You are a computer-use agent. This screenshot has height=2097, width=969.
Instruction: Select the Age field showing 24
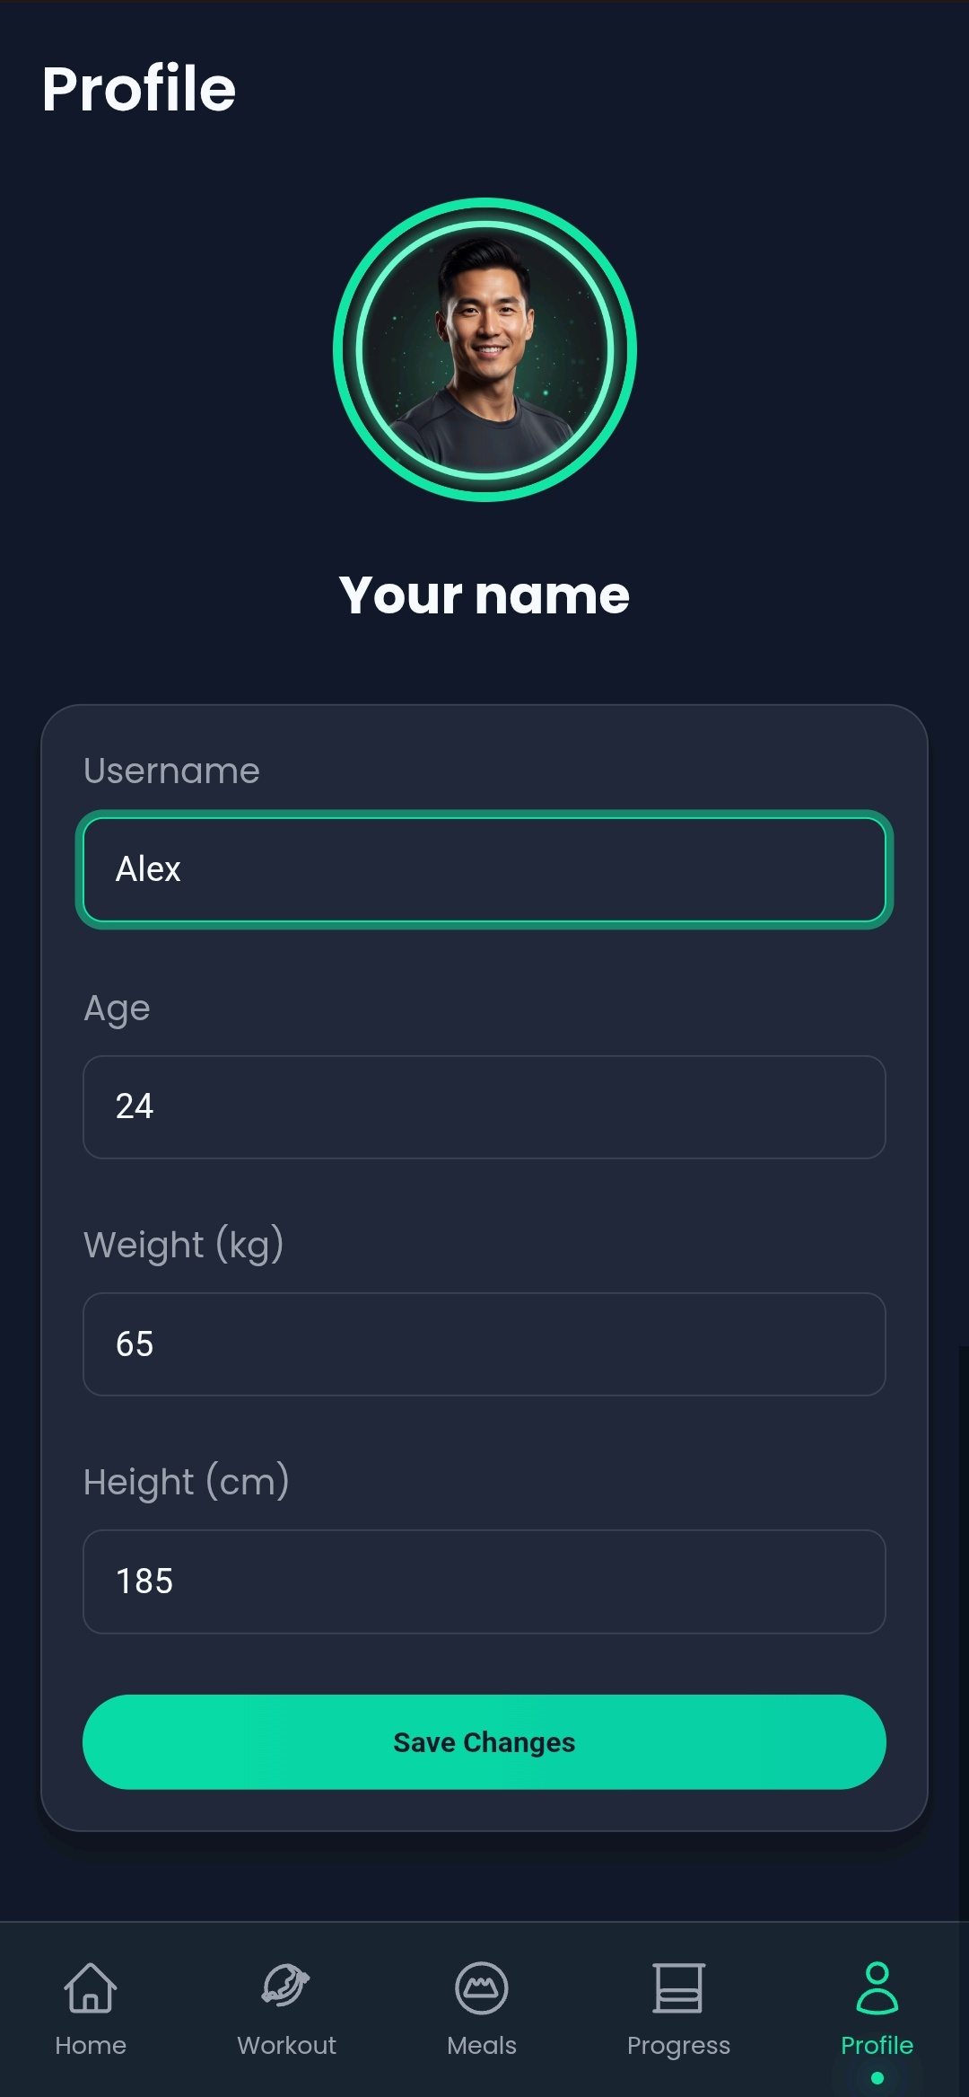coord(484,1107)
